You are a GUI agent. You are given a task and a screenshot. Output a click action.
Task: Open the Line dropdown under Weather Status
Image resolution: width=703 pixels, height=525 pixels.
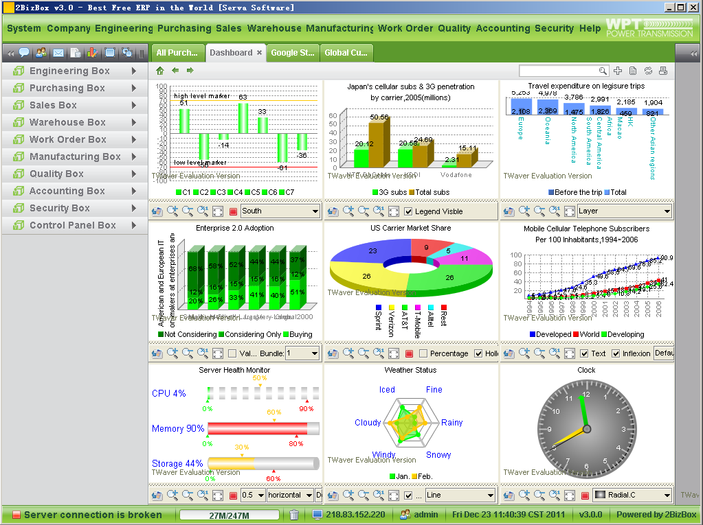[x=460, y=495]
